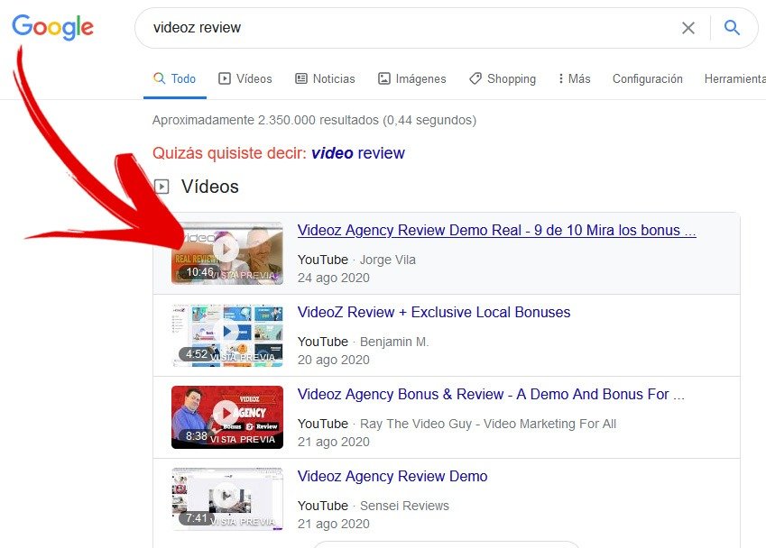
Task: Open Herramientas option
Action: (734, 78)
